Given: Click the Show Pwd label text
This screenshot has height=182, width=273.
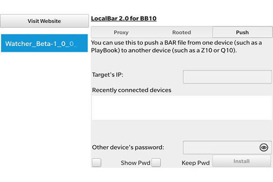Looking at the screenshot, I should tap(136, 163).
